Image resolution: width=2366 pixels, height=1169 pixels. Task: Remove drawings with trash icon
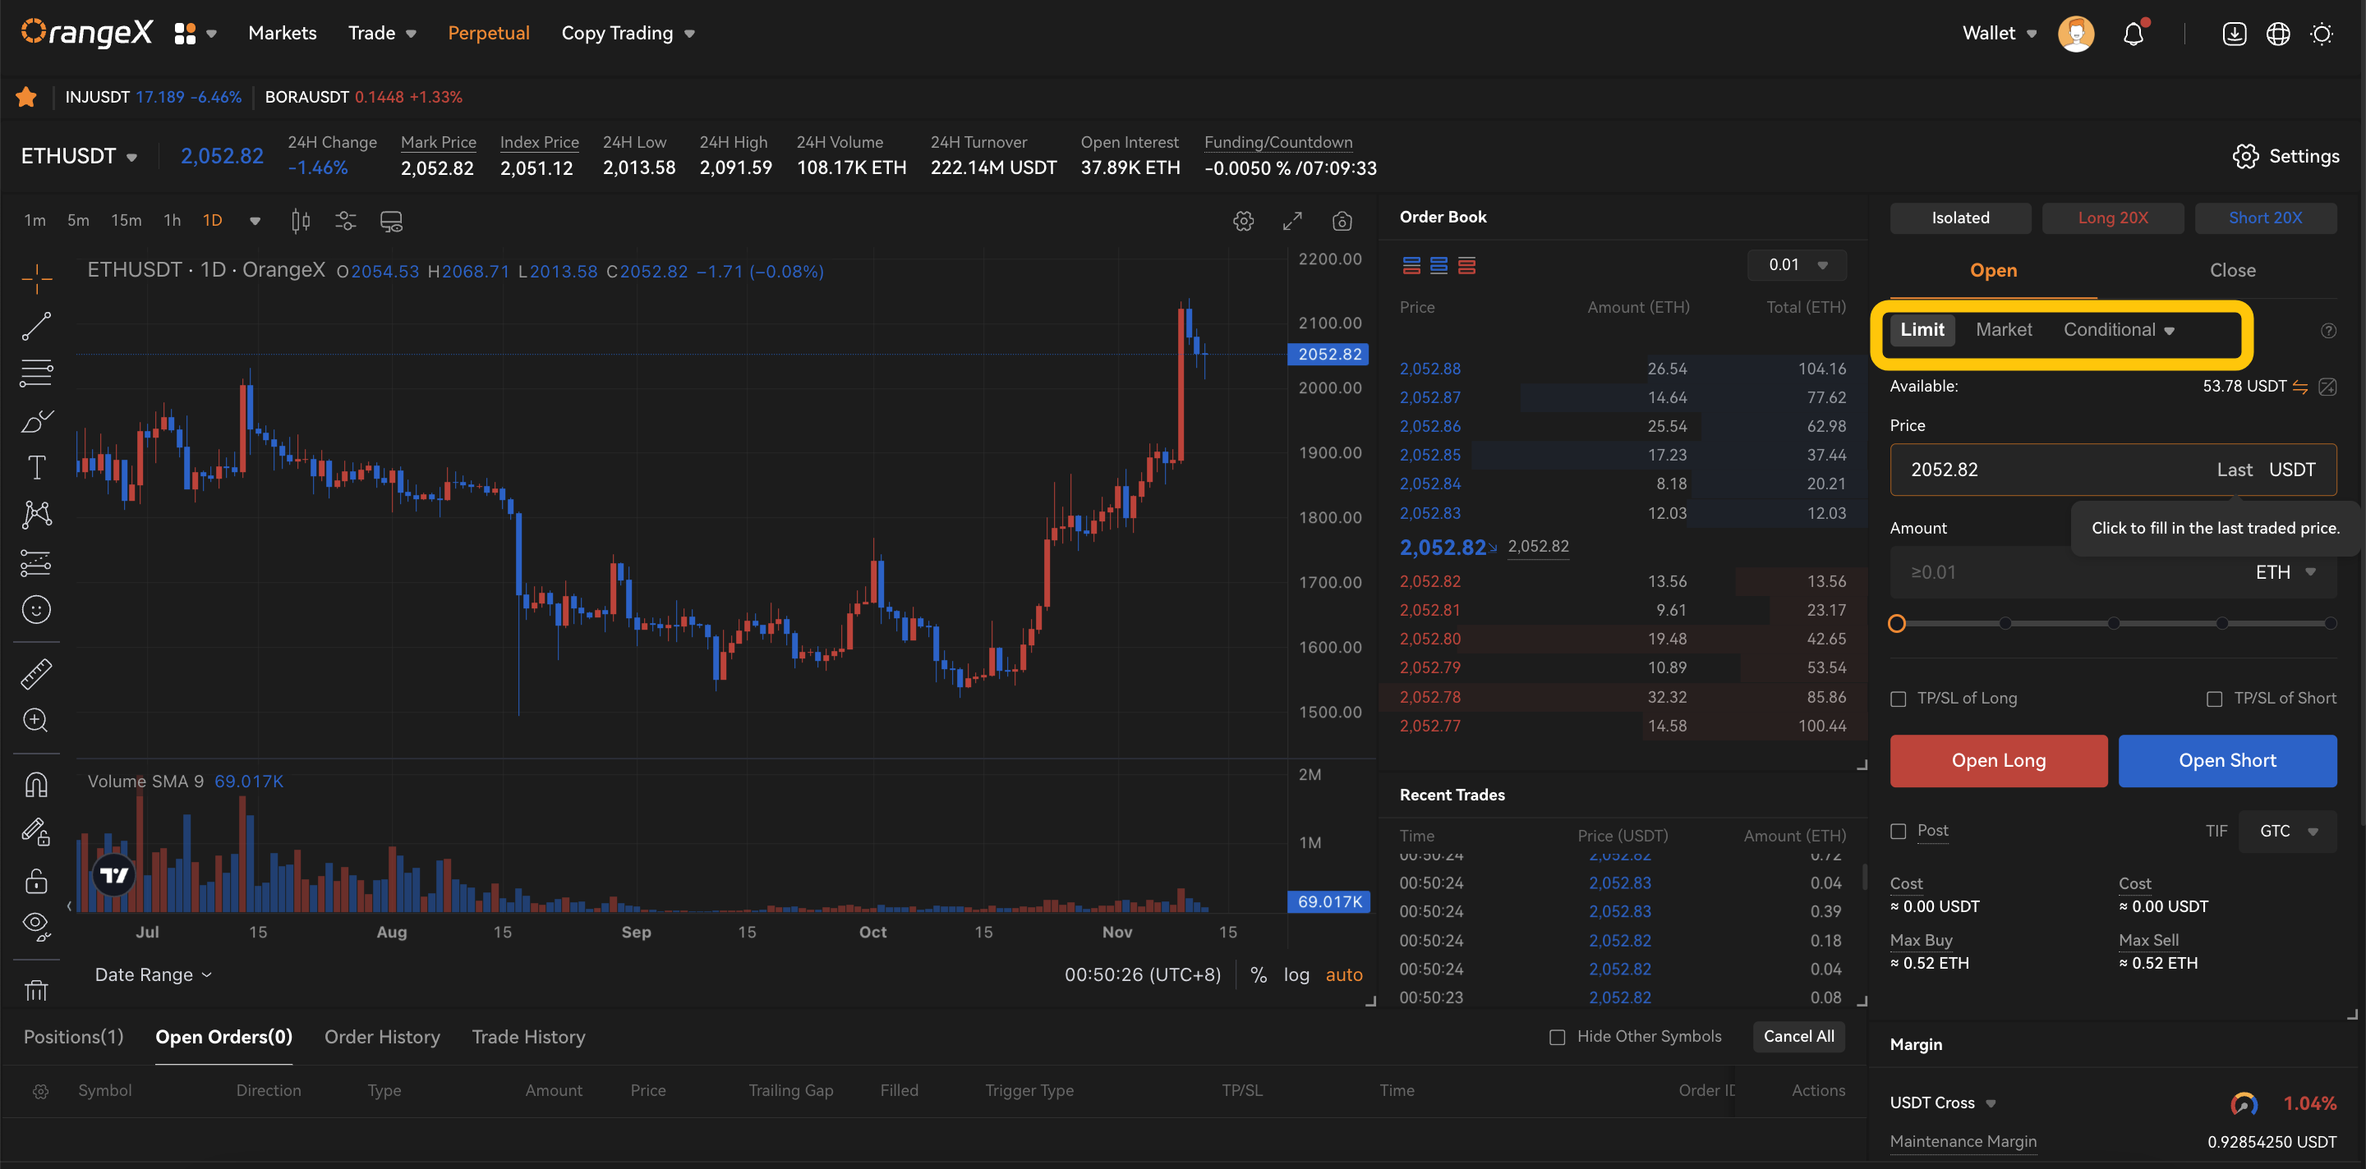tap(37, 991)
